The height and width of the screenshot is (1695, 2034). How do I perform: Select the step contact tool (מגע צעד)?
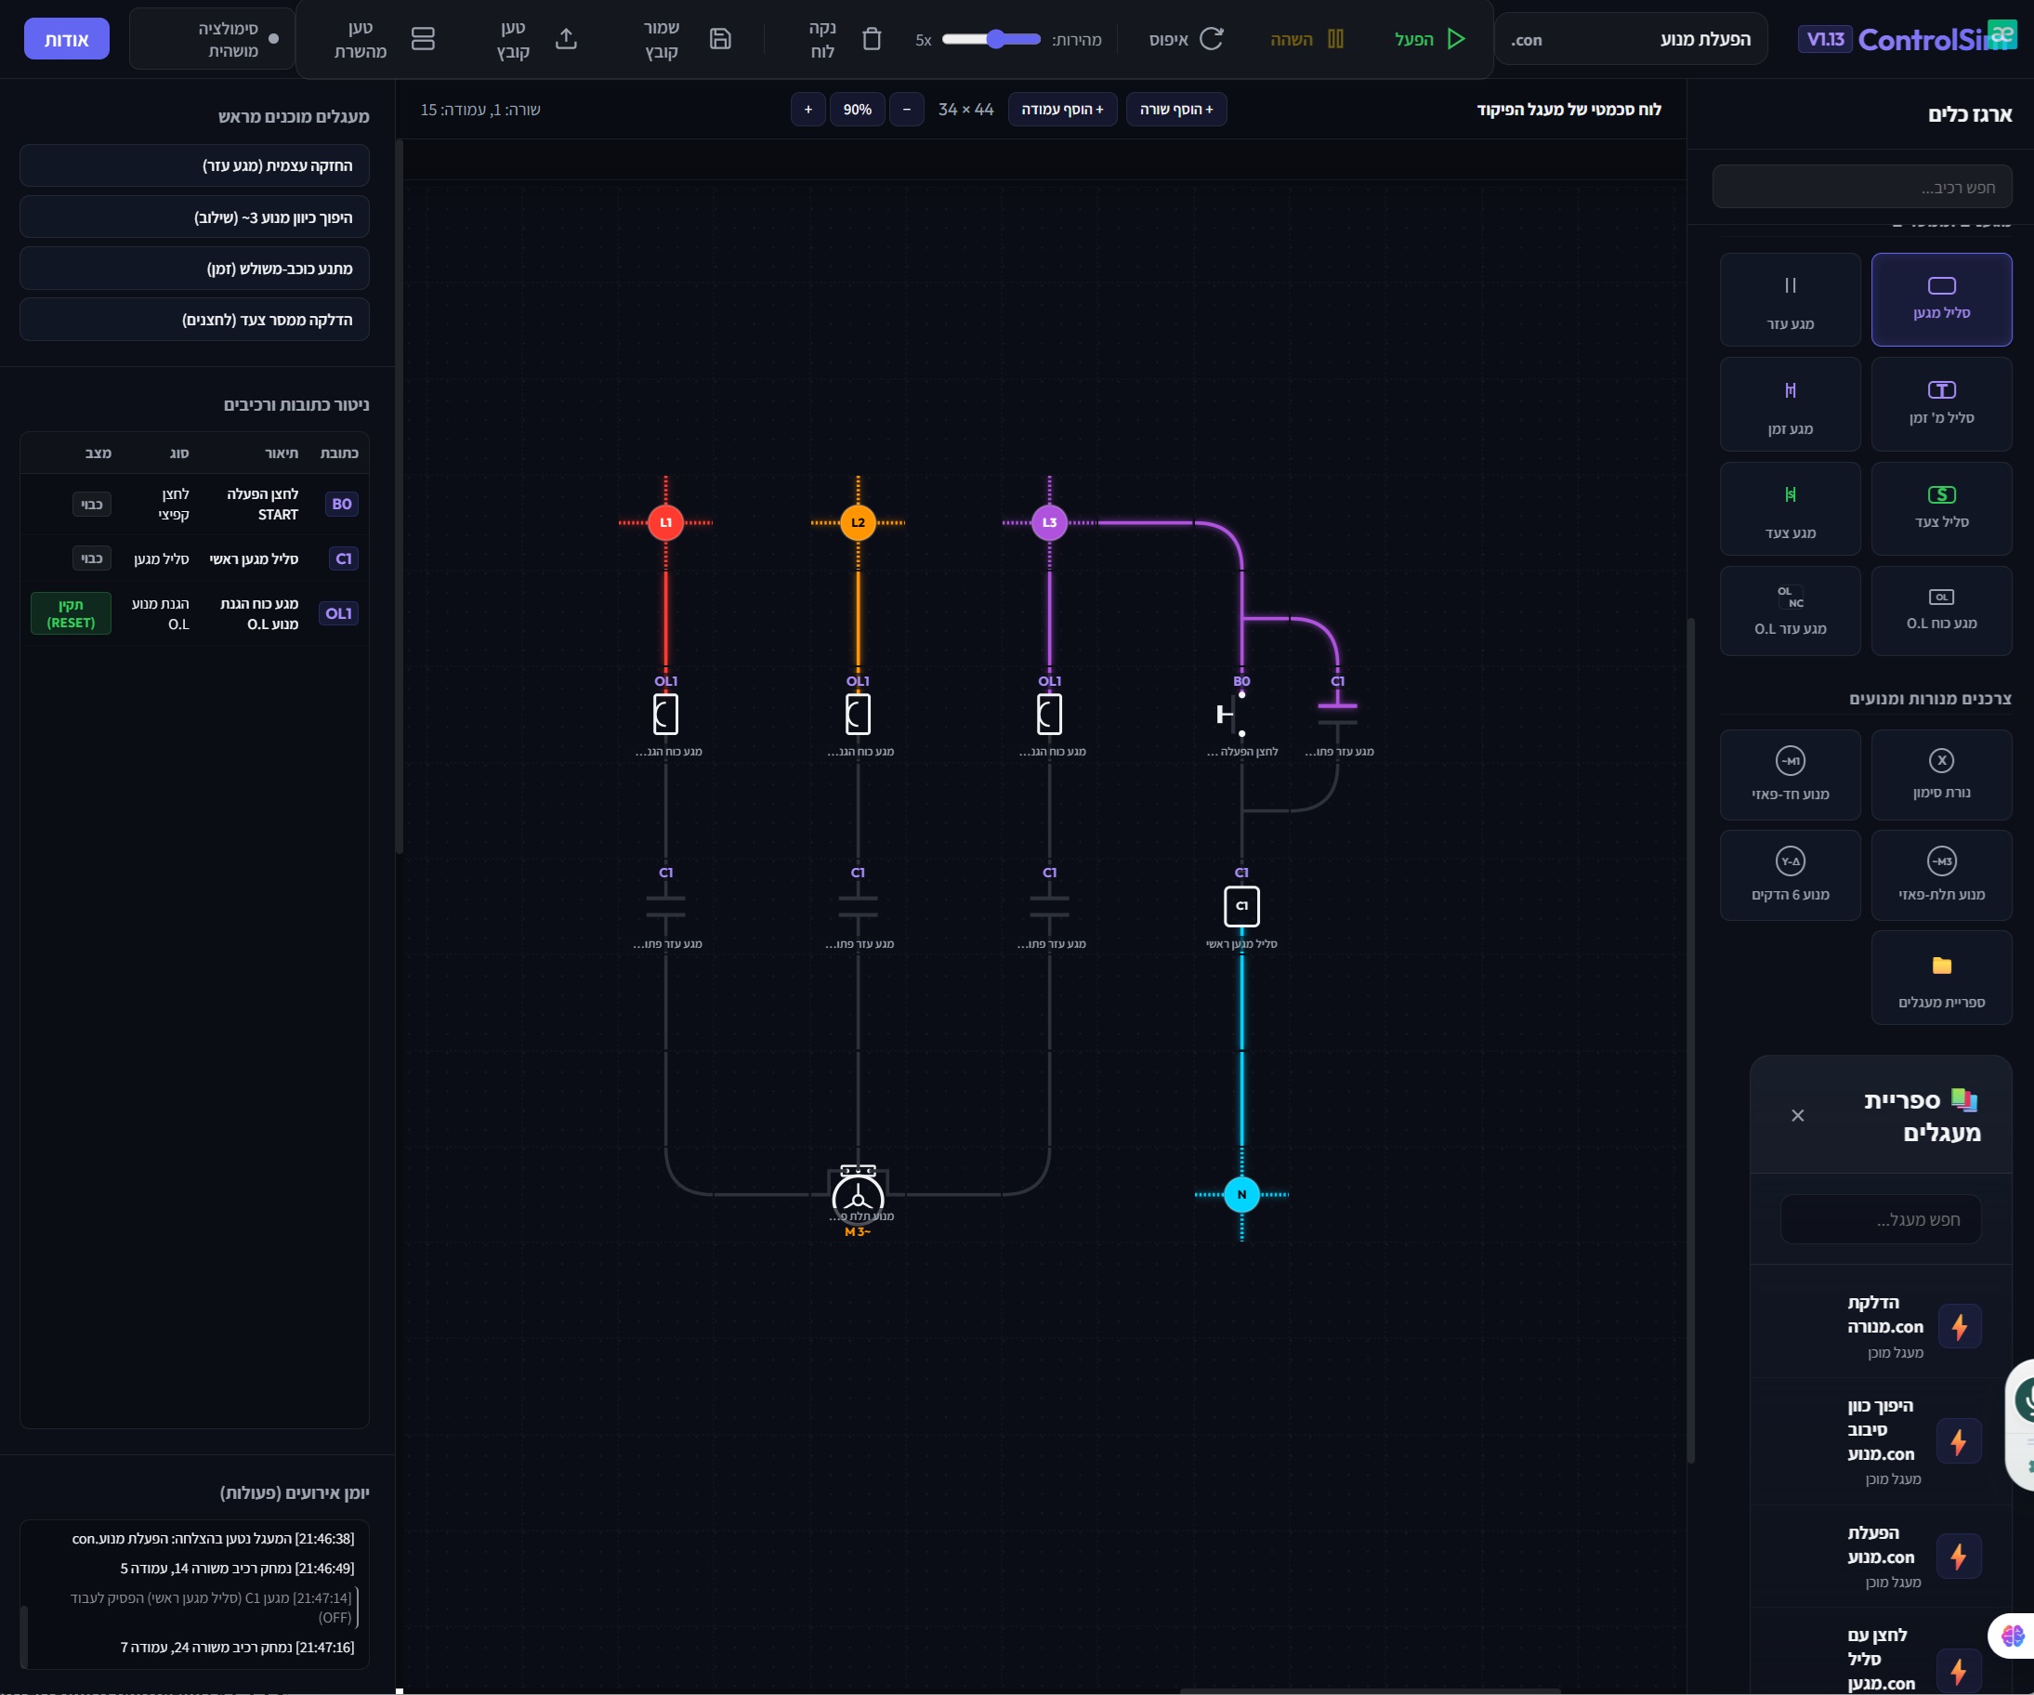[1790, 508]
